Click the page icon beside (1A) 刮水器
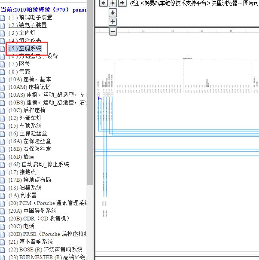The height and width of the screenshot is (260, 259). (2, 196)
